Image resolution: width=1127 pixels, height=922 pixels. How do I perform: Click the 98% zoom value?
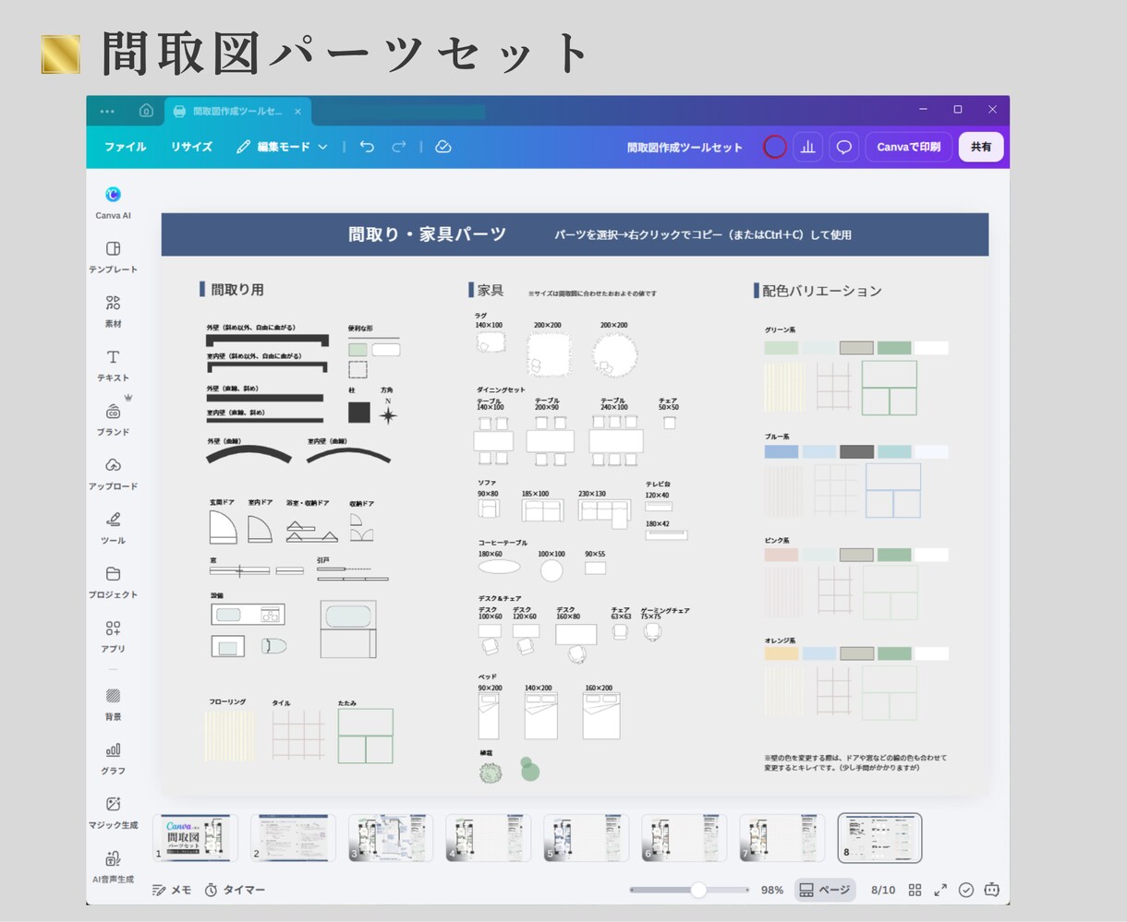[772, 890]
